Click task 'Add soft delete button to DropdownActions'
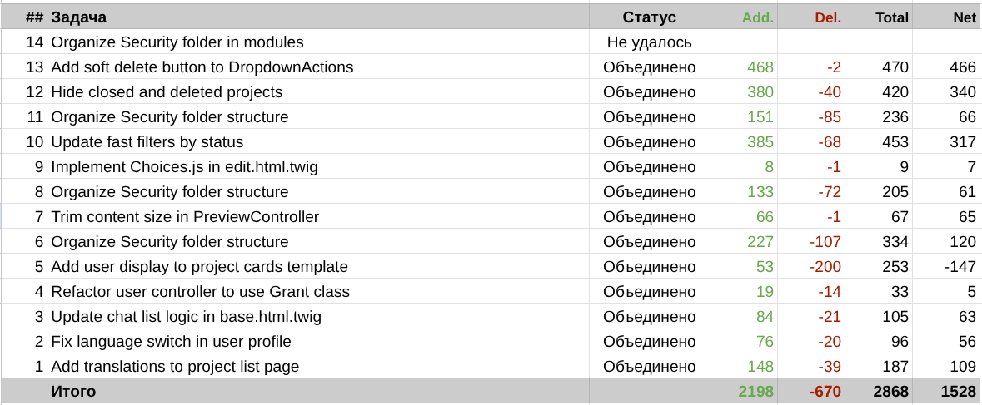The width and height of the screenshot is (982, 405). click(202, 67)
